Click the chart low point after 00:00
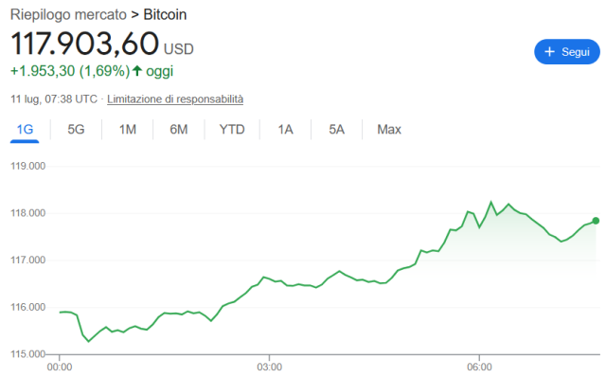The width and height of the screenshot is (606, 377). [88, 341]
